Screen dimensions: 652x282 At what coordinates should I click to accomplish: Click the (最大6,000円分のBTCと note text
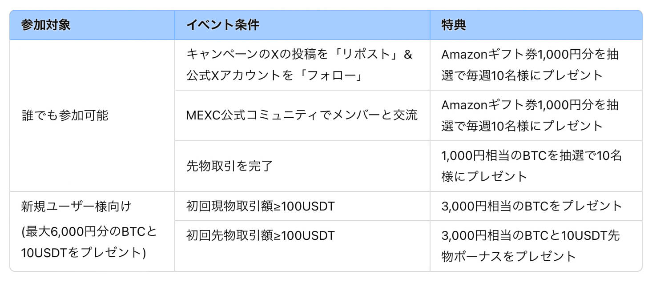[x=89, y=232]
